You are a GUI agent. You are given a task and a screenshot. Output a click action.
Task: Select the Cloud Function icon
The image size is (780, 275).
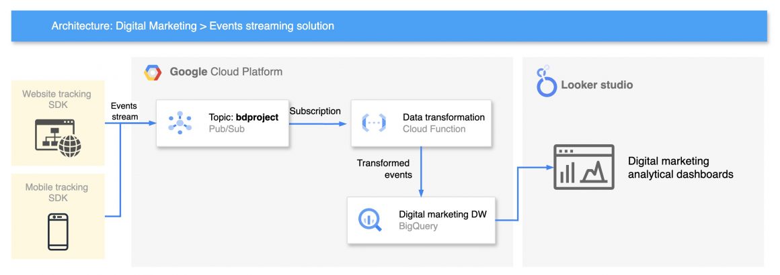click(374, 123)
